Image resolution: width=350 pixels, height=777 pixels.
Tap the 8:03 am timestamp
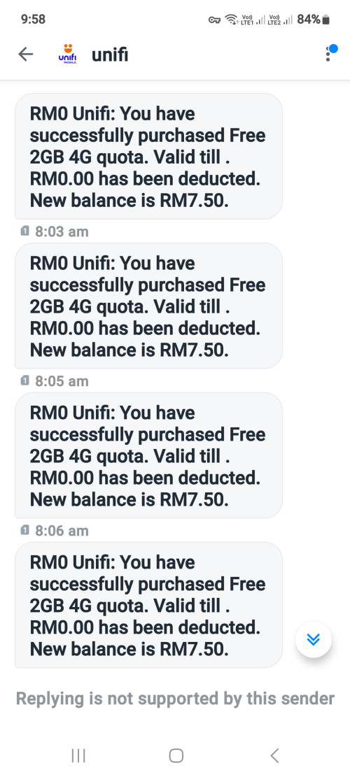pyautogui.click(x=62, y=231)
